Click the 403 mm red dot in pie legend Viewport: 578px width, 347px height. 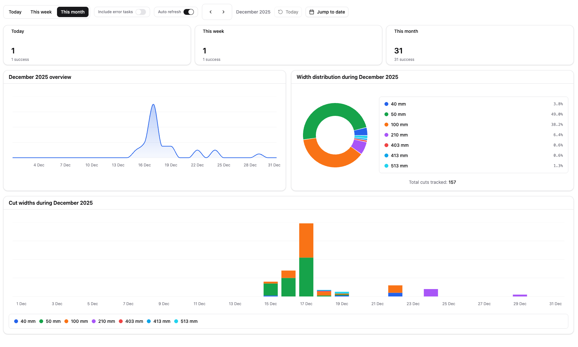[x=386, y=145]
